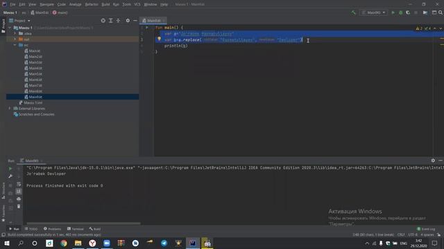Hide the Run tool window

coord(441,160)
